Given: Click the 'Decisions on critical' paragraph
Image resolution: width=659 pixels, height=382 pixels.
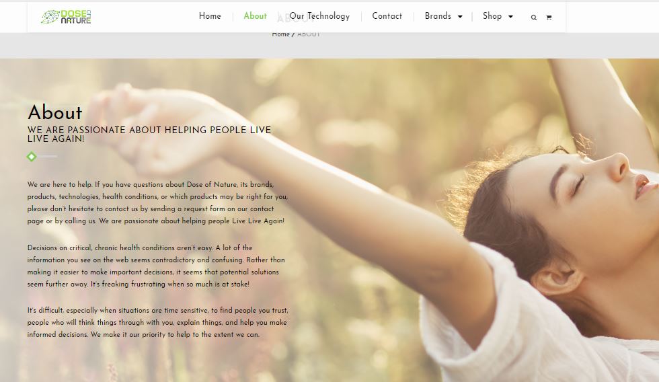Looking at the screenshot, I should click(156, 266).
